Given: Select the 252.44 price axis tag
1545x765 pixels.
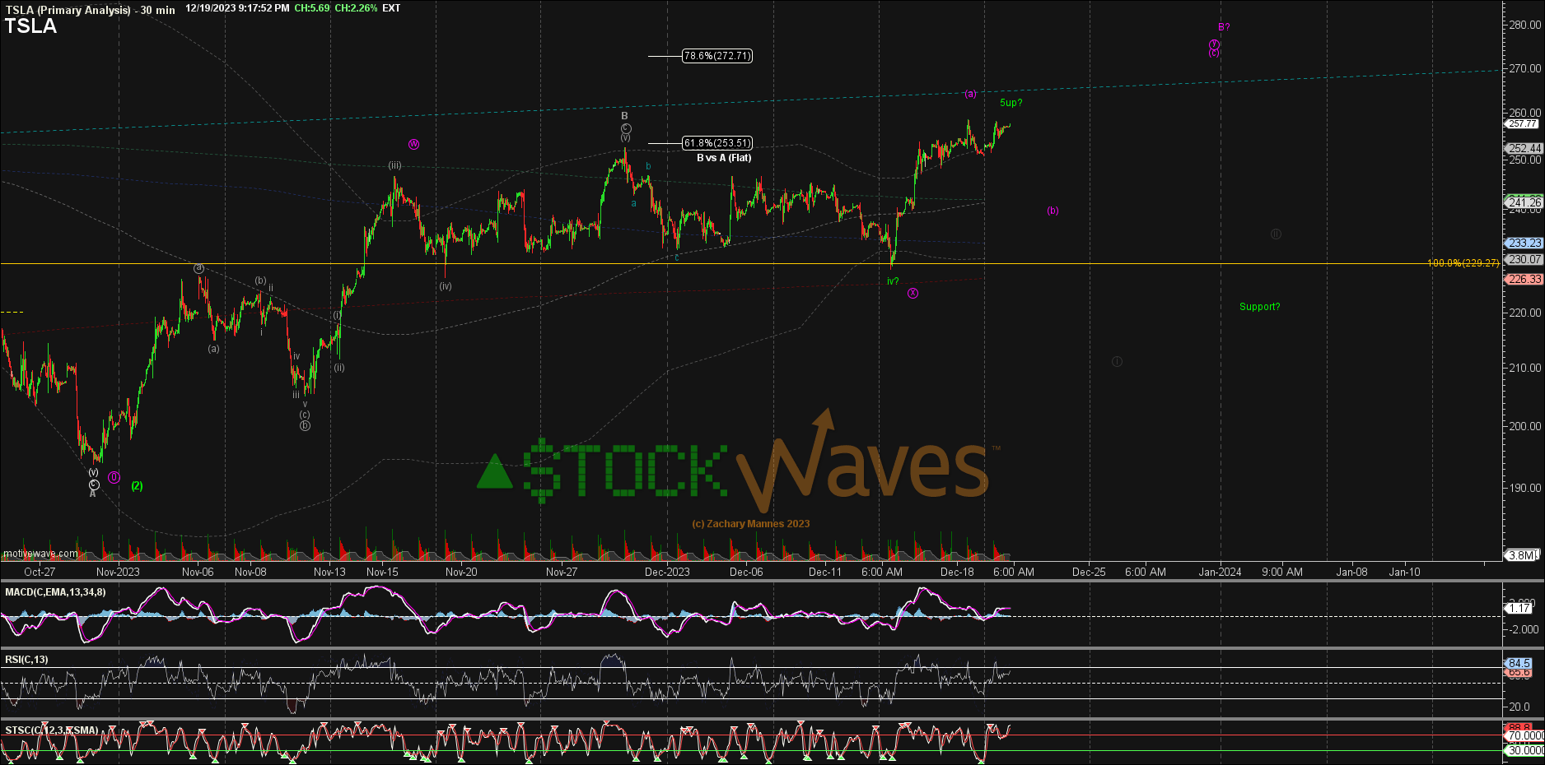Looking at the screenshot, I should click(1524, 149).
